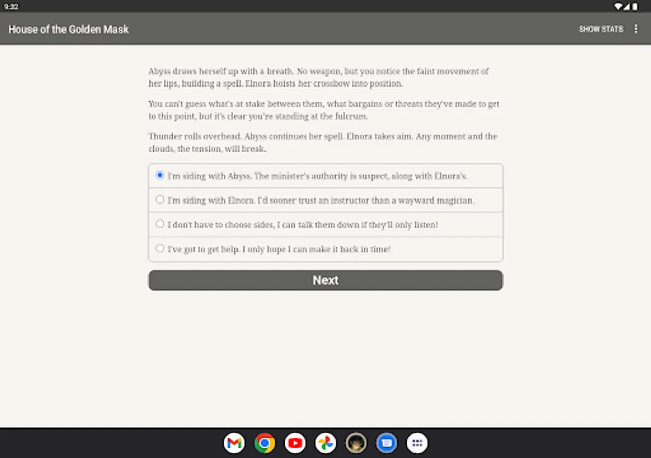This screenshot has width=651, height=458.
Task: Pick the 'I've got to get help' option
Action: click(160, 248)
